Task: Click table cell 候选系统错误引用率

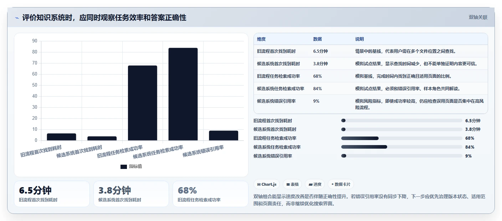Action: click(x=276, y=101)
